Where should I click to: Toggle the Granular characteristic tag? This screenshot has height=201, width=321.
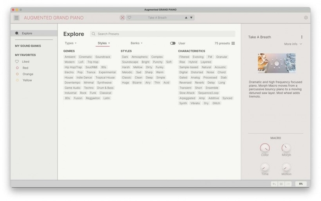click(222, 57)
